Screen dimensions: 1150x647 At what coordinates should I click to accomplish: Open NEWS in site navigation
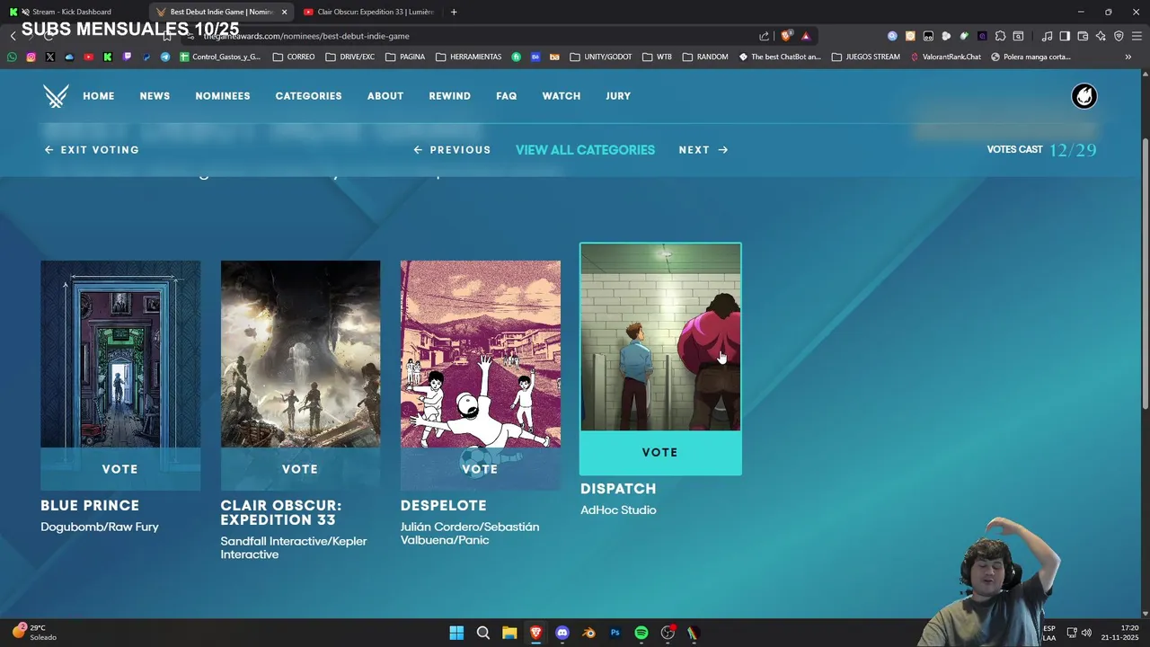(x=155, y=96)
